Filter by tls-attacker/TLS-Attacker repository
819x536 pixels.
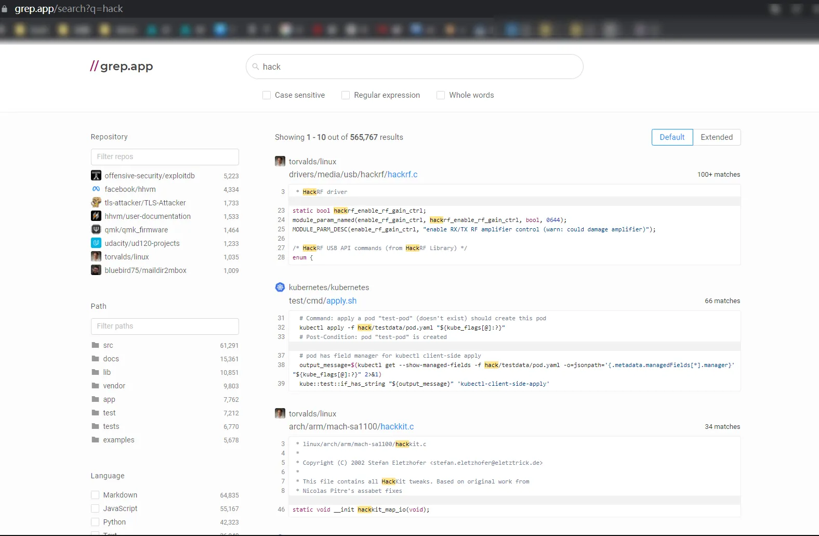pos(165,203)
